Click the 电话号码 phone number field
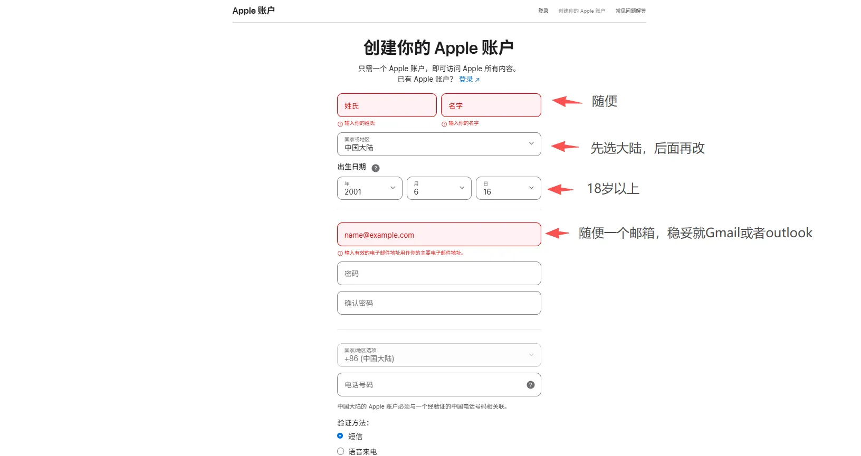The width and height of the screenshot is (861, 456). 439,385
